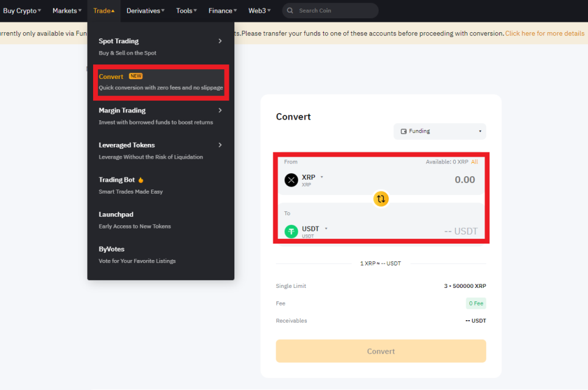Image resolution: width=588 pixels, height=390 pixels.
Task: Click the Funding wallet icon
Action: tap(404, 131)
